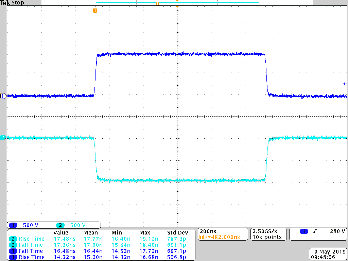Open the 2.50GS/s sample rate readout

click(x=267, y=231)
